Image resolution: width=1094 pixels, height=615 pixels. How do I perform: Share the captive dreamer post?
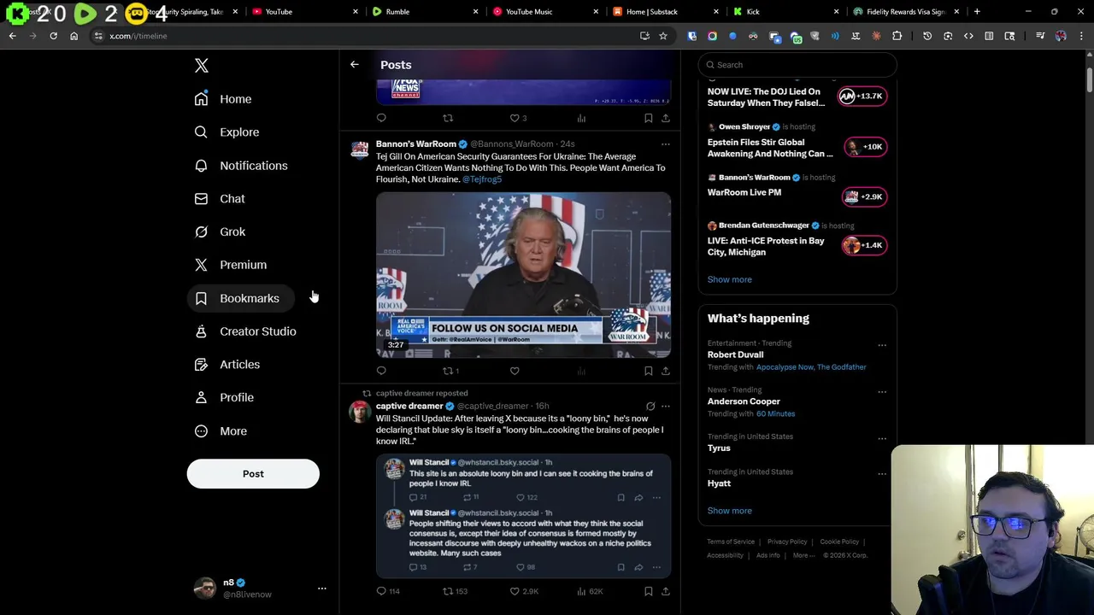665,591
